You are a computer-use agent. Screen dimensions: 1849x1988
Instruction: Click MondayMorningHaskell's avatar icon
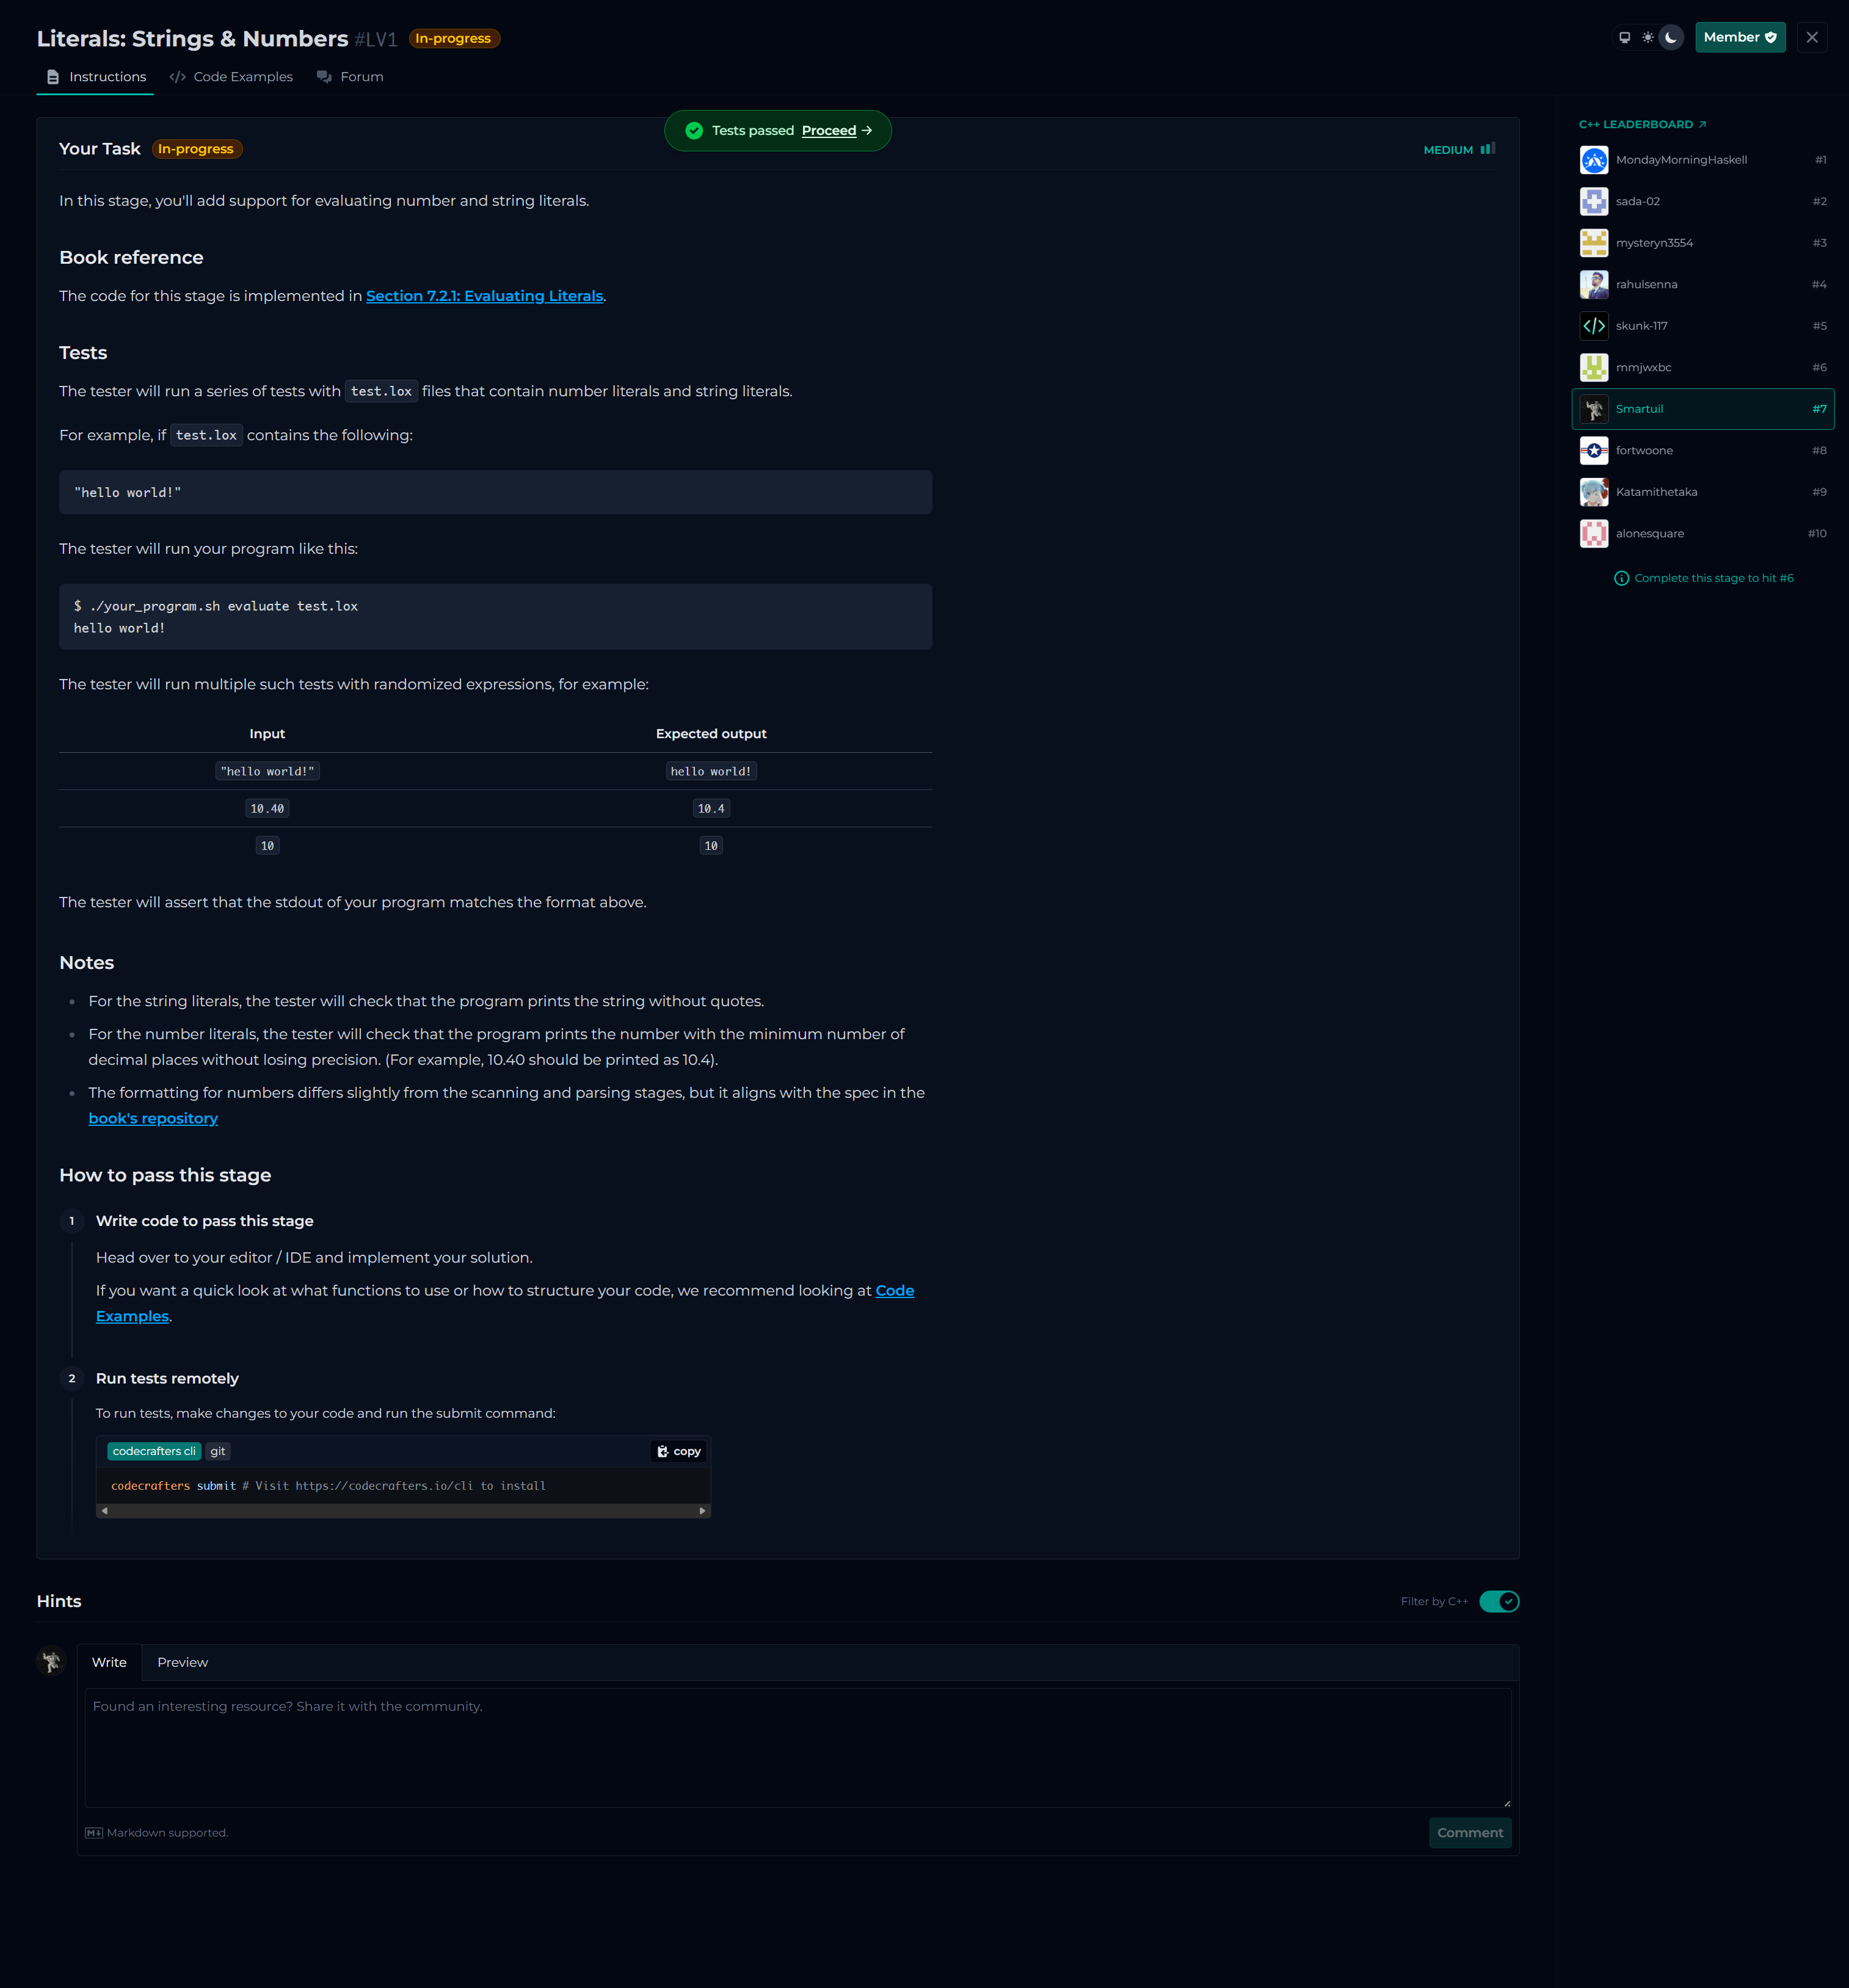1594,160
